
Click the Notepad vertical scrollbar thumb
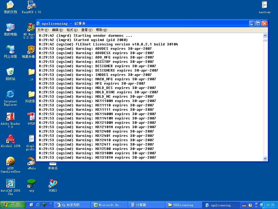tap(265, 40)
